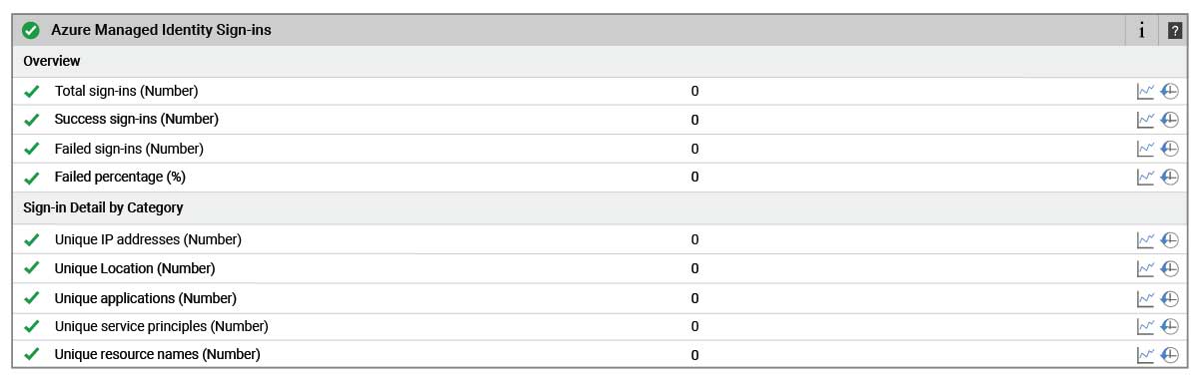Screen dimensions: 1199x382
Task: Click green checkmark beside Success sign-ins
Action: tap(31, 120)
